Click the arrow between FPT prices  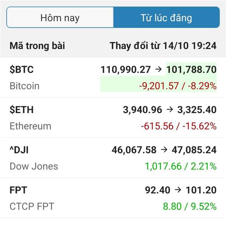point(178,190)
